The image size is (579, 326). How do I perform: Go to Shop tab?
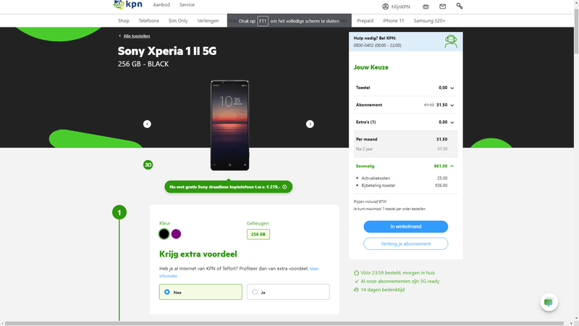tap(123, 21)
